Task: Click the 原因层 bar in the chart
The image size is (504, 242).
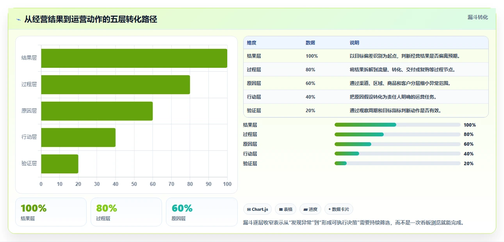Action: point(97,111)
